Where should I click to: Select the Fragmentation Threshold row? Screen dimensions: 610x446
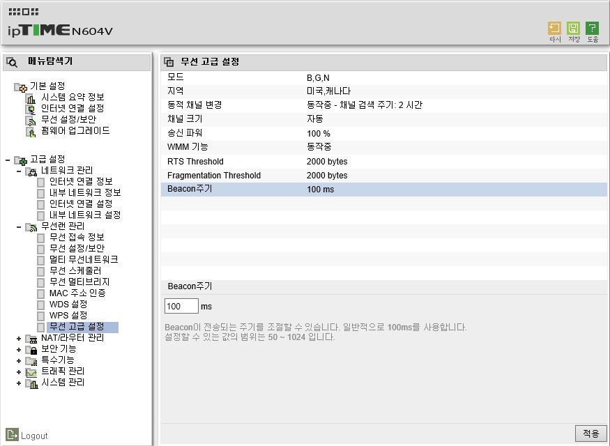click(383, 176)
